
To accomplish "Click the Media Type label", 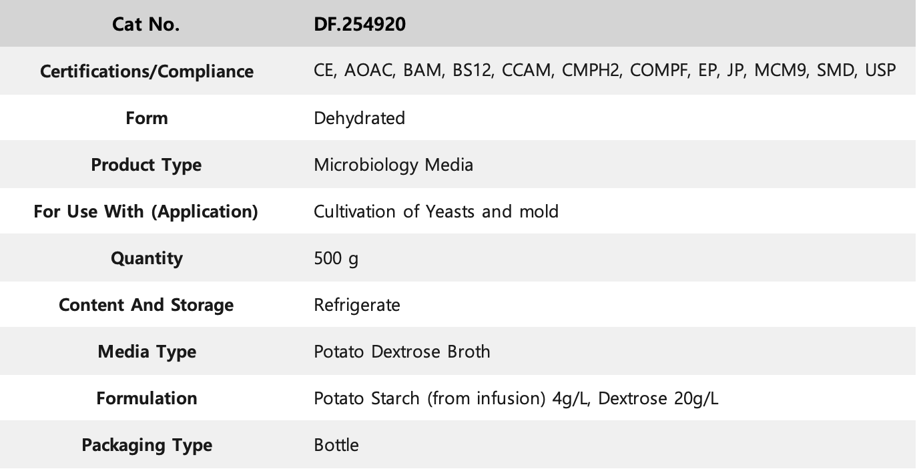I will pyautogui.click(x=147, y=352).
